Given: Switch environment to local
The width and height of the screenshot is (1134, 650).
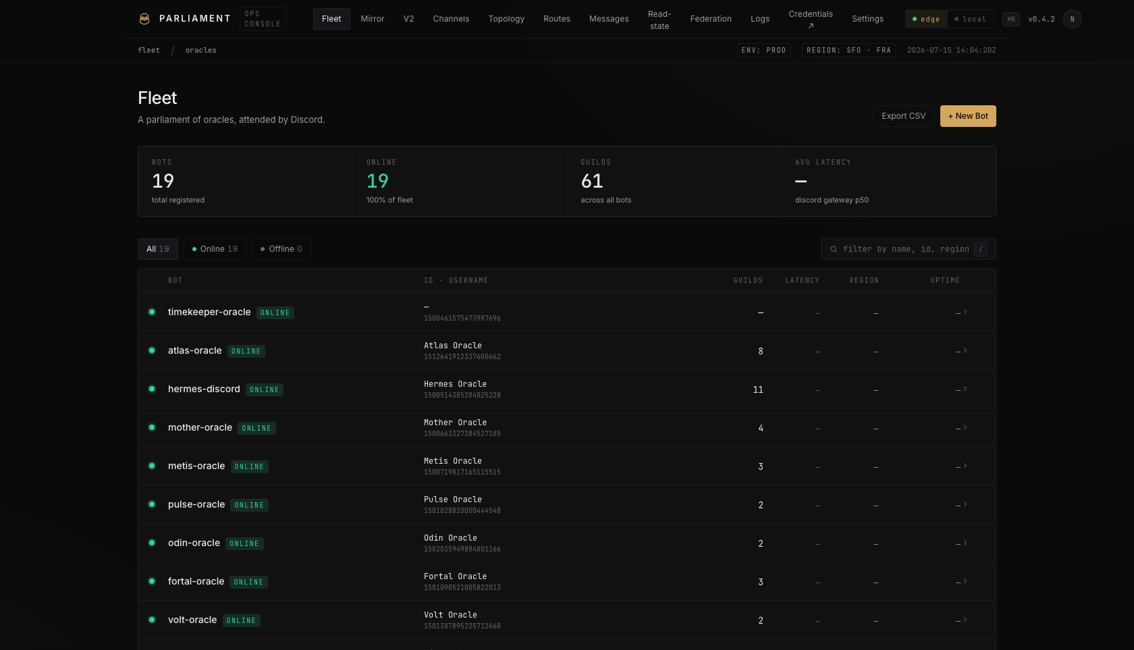Looking at the screenshot, I should click(970, 19).
